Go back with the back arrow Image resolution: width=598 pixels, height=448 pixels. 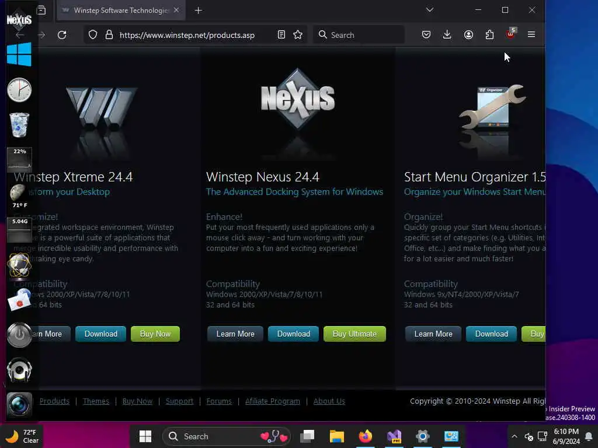(20, 35)
